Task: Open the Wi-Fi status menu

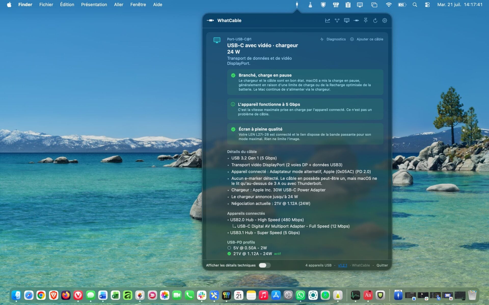Action: coord(389,5)
